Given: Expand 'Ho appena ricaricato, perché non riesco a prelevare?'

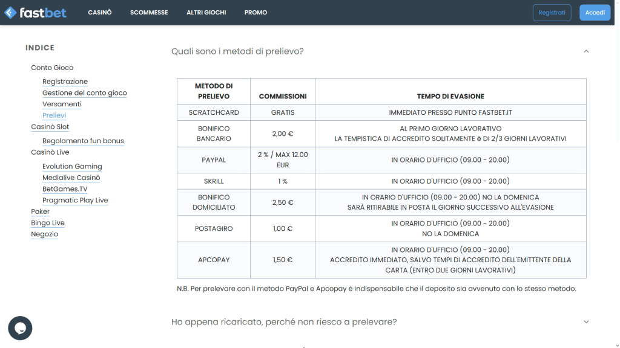Looking at the screenshot, I should pyautogui.click(x=585, y=321).
